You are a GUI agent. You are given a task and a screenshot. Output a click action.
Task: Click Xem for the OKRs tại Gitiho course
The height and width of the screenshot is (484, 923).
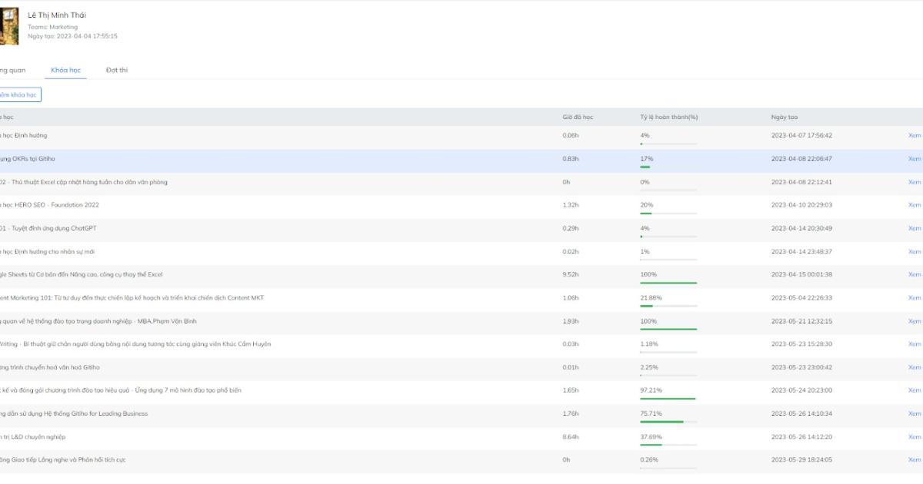(x=914, y=159)
